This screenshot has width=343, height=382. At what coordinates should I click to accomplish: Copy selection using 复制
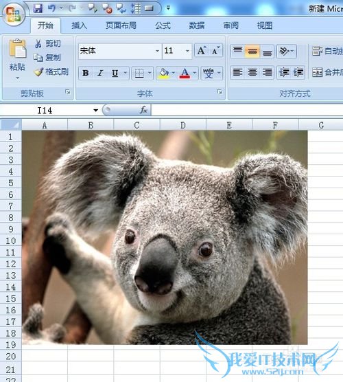(x=47, y=58)
